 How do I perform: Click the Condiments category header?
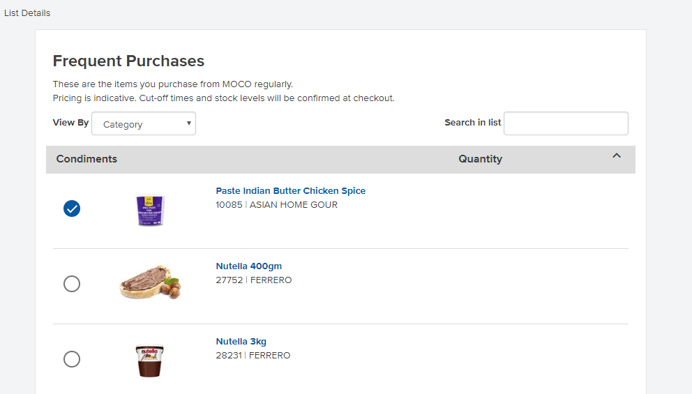point(86,159)
